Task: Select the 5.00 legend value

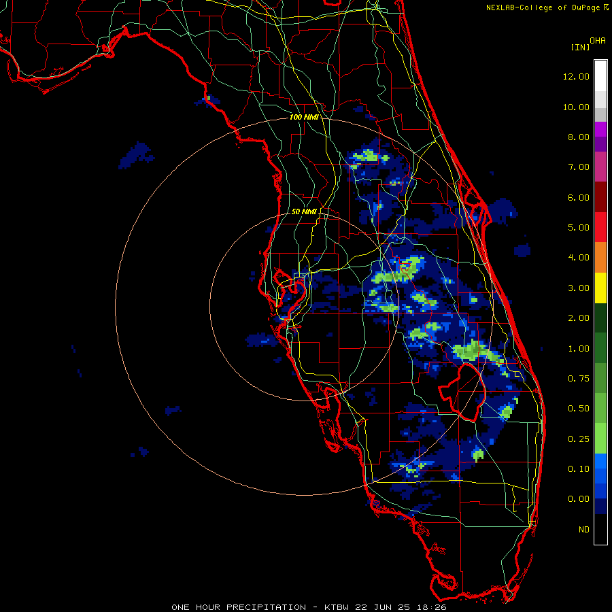Action: (579, 228)
